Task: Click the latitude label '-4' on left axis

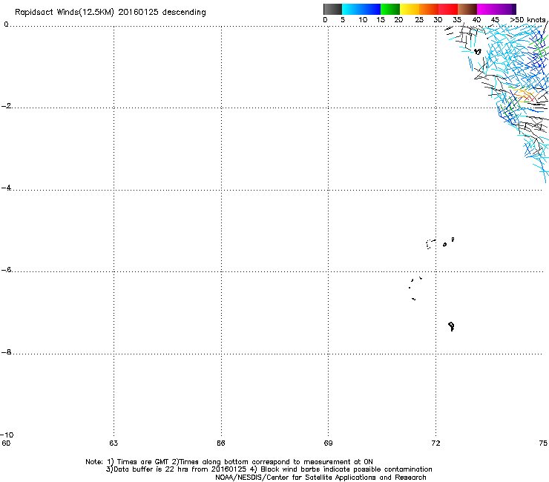Action: coord(6,188)
